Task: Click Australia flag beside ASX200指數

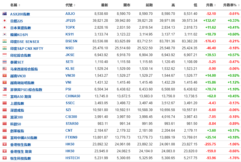Action: coord(5,14)
